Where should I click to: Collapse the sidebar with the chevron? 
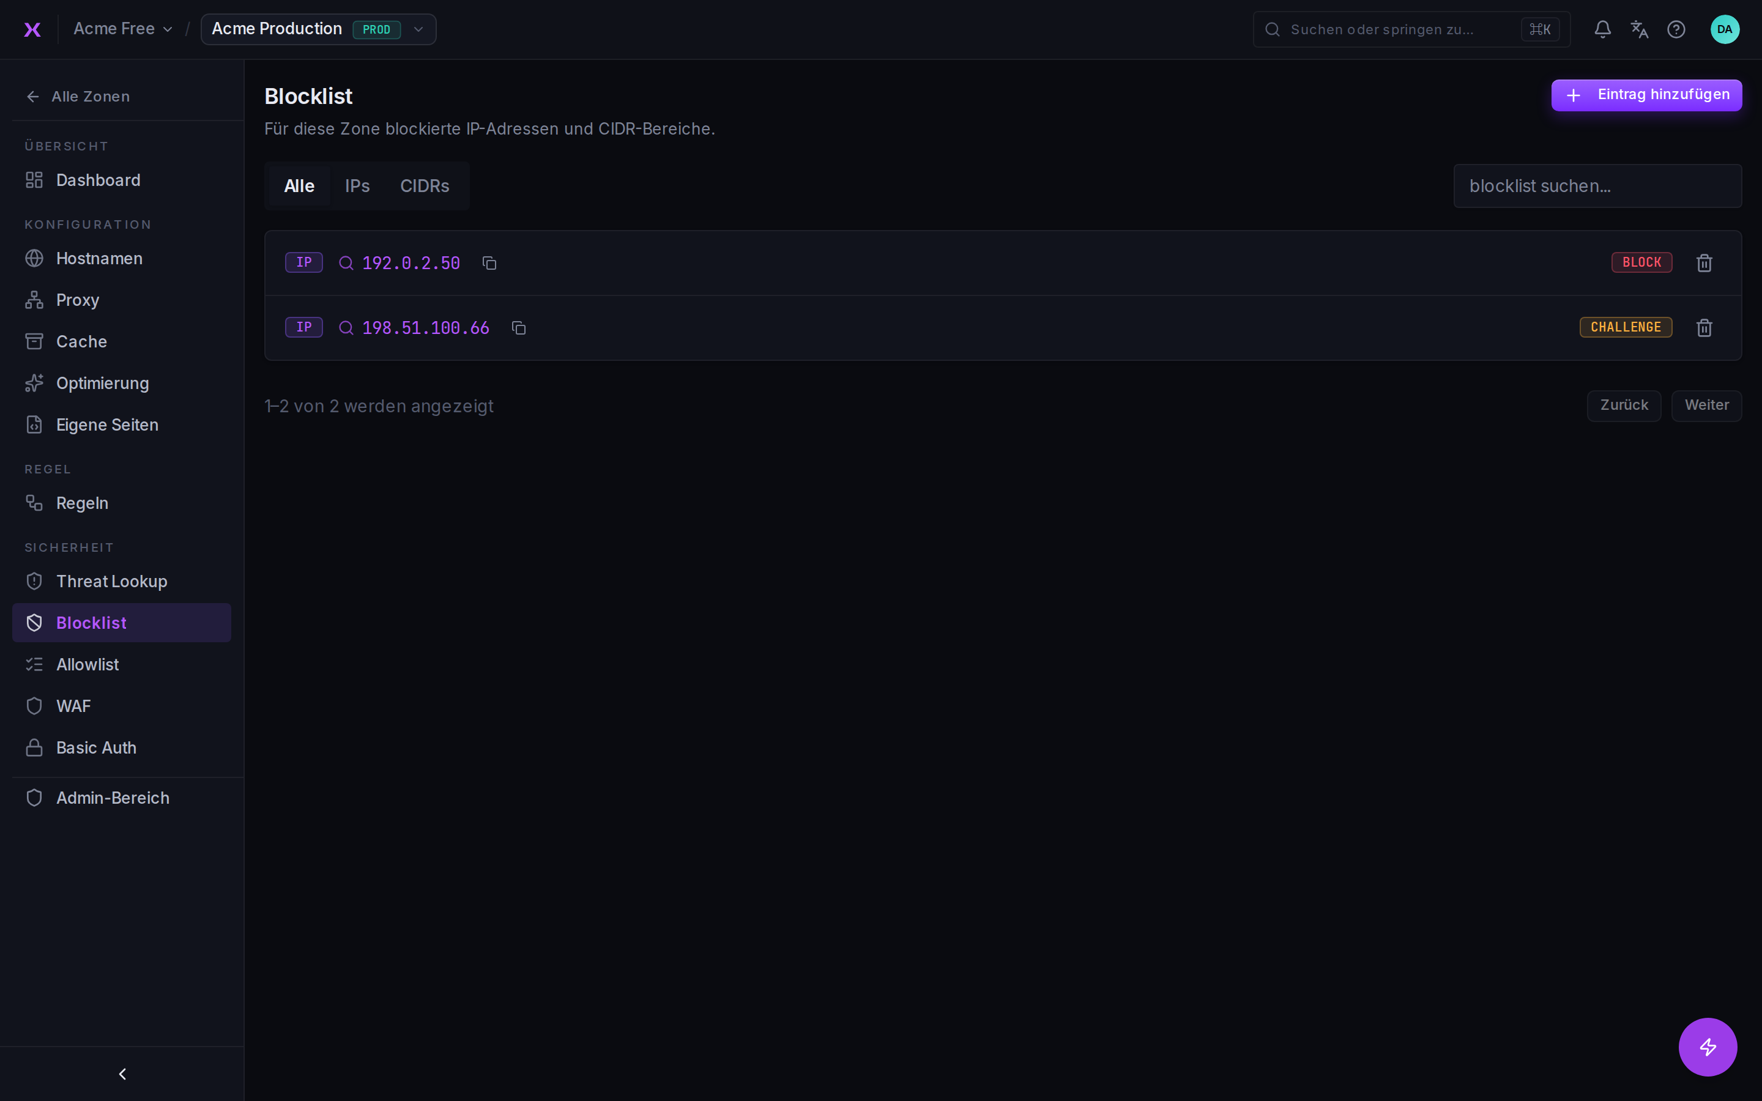[x=122, y=1074]
